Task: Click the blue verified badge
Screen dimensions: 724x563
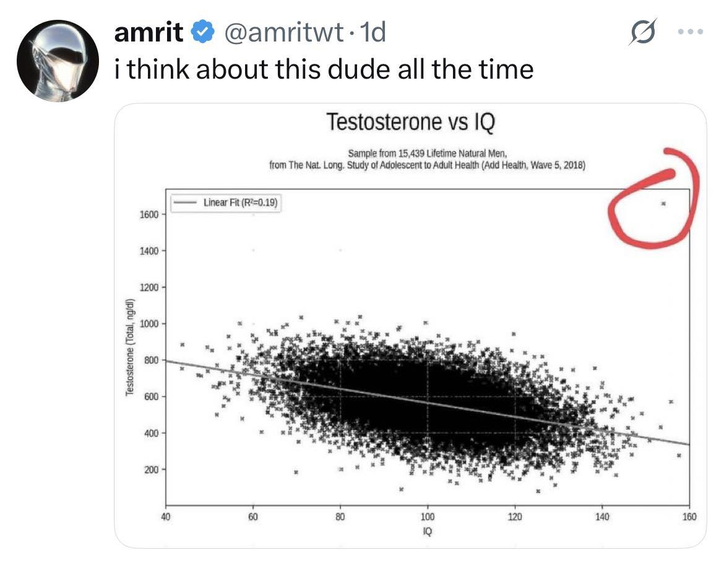Action: point(202,32)
